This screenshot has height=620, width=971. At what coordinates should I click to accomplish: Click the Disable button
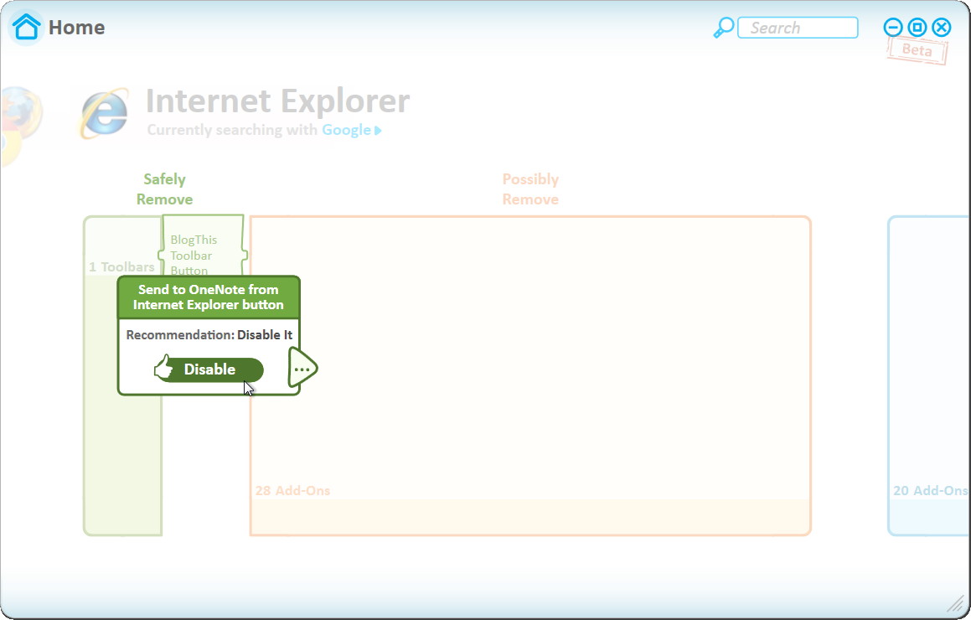coord(209,369)
